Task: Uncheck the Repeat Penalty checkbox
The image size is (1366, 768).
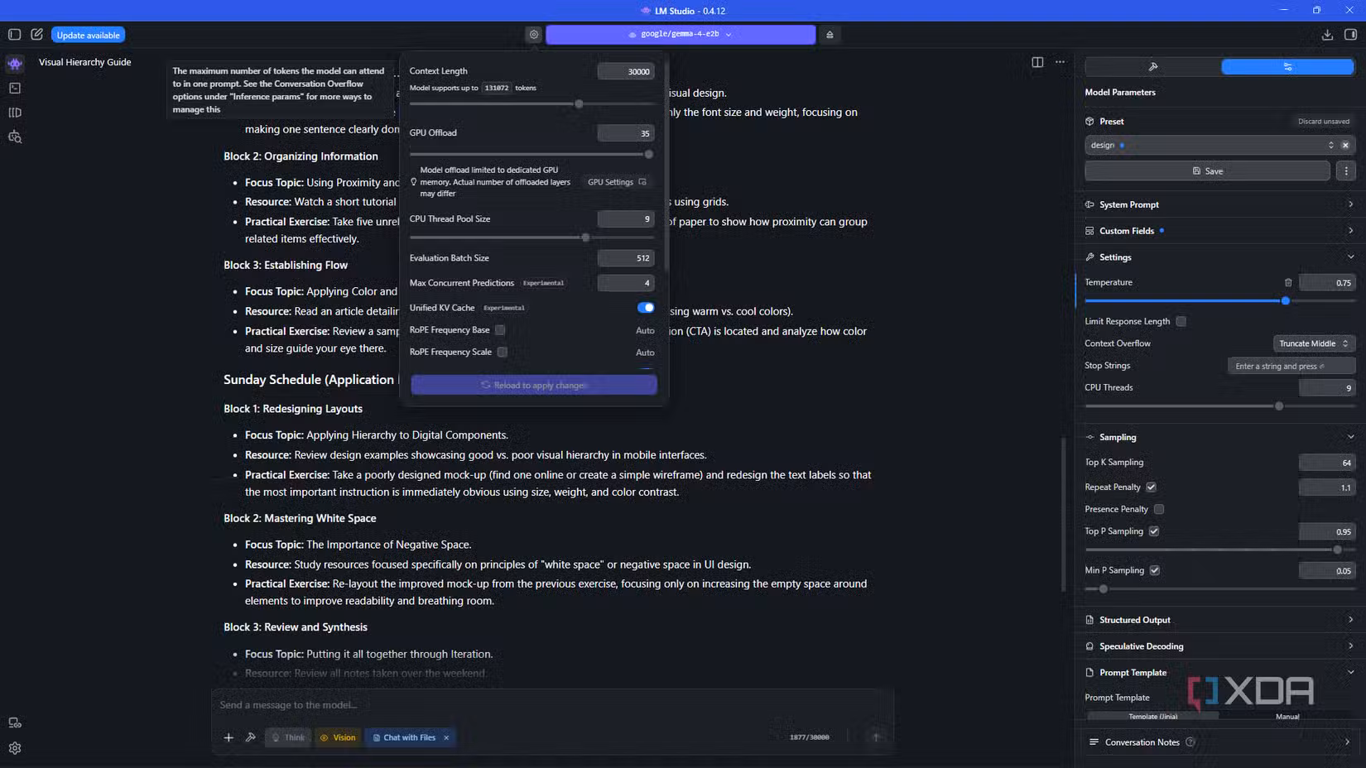Action: click(x=1151, y=487)
